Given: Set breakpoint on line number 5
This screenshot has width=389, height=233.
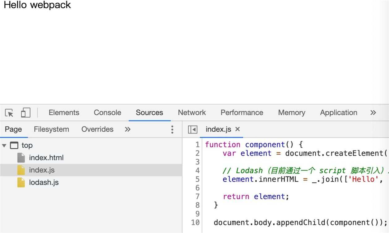Looking at the screenshot, I should pos(197,179).
